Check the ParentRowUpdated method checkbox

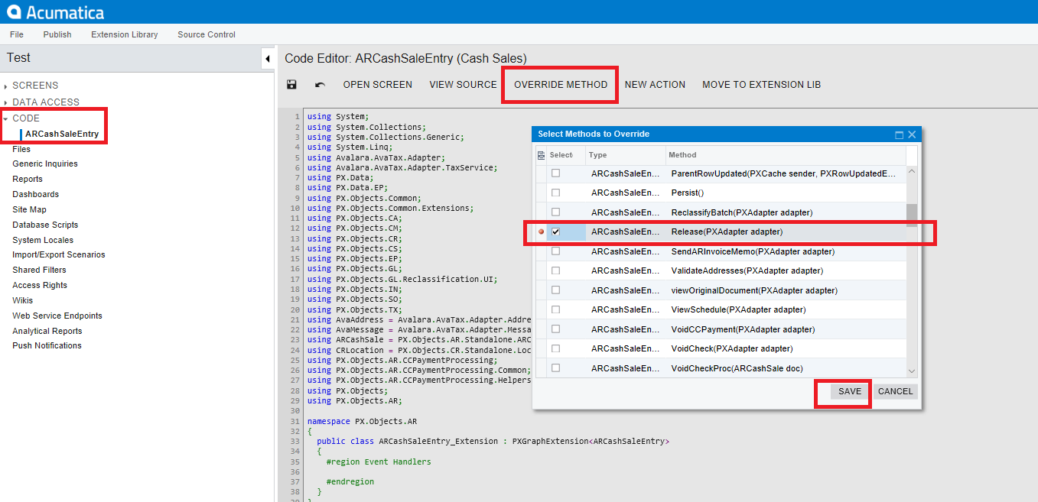coord(555,173)
